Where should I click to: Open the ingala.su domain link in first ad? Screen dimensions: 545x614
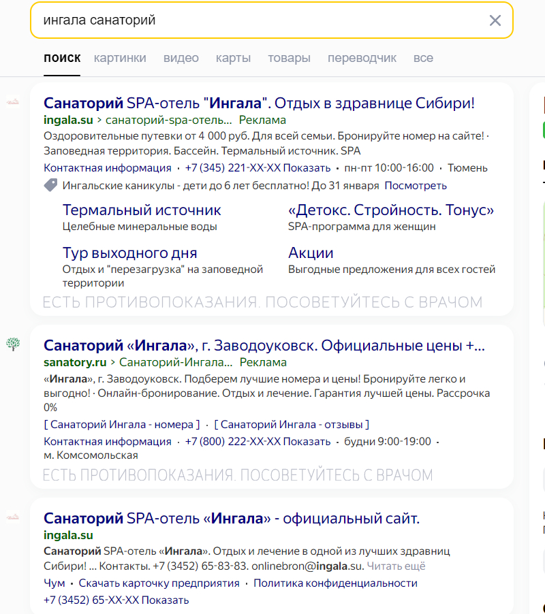point(68,120)
